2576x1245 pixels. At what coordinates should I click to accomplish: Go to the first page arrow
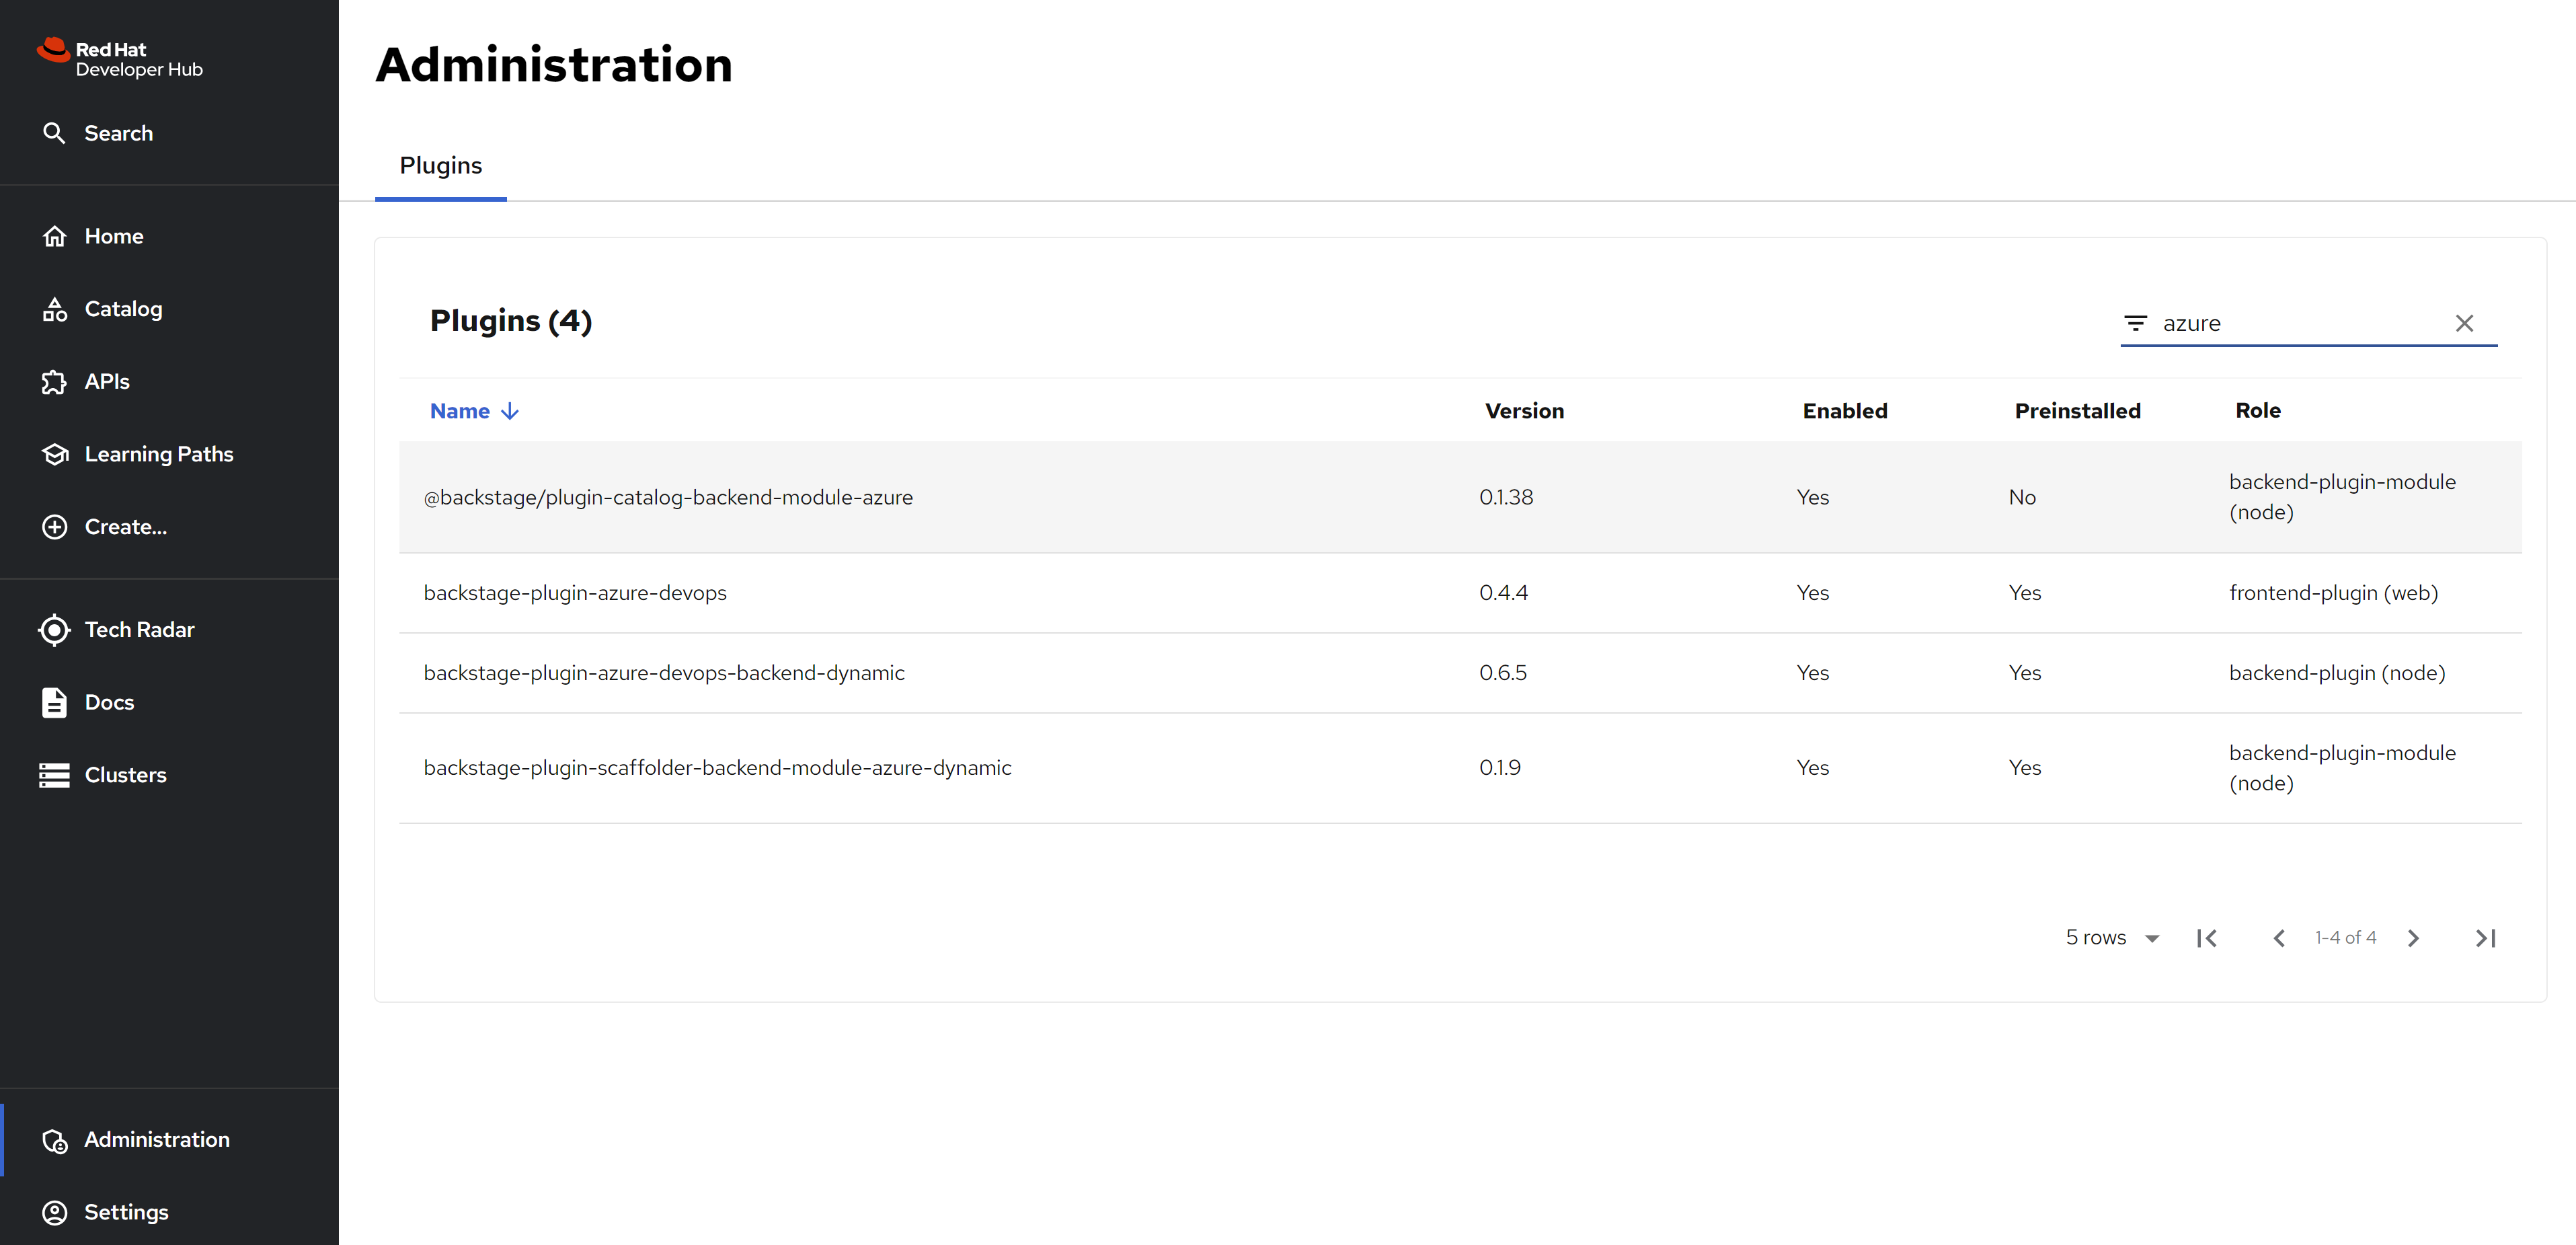(2207, 938)
